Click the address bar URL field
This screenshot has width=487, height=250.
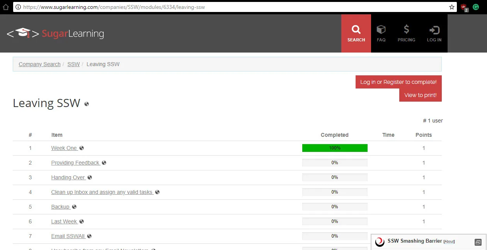[x=235, y=7]
